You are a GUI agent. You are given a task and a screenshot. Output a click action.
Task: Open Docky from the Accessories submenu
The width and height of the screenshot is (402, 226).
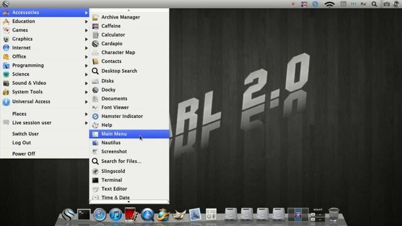tap(129, 90)
